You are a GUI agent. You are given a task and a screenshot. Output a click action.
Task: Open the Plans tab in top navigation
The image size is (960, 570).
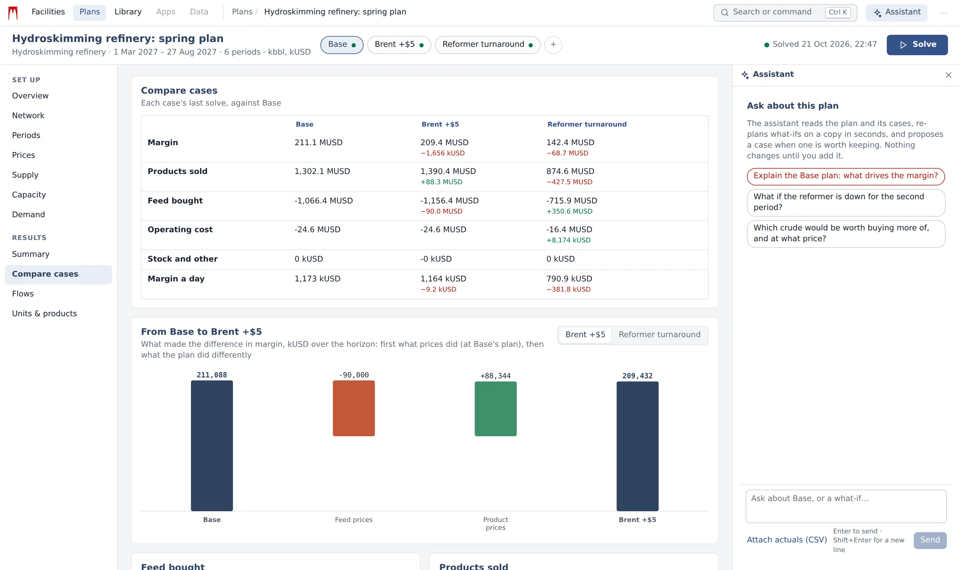(x=90, y=12)
